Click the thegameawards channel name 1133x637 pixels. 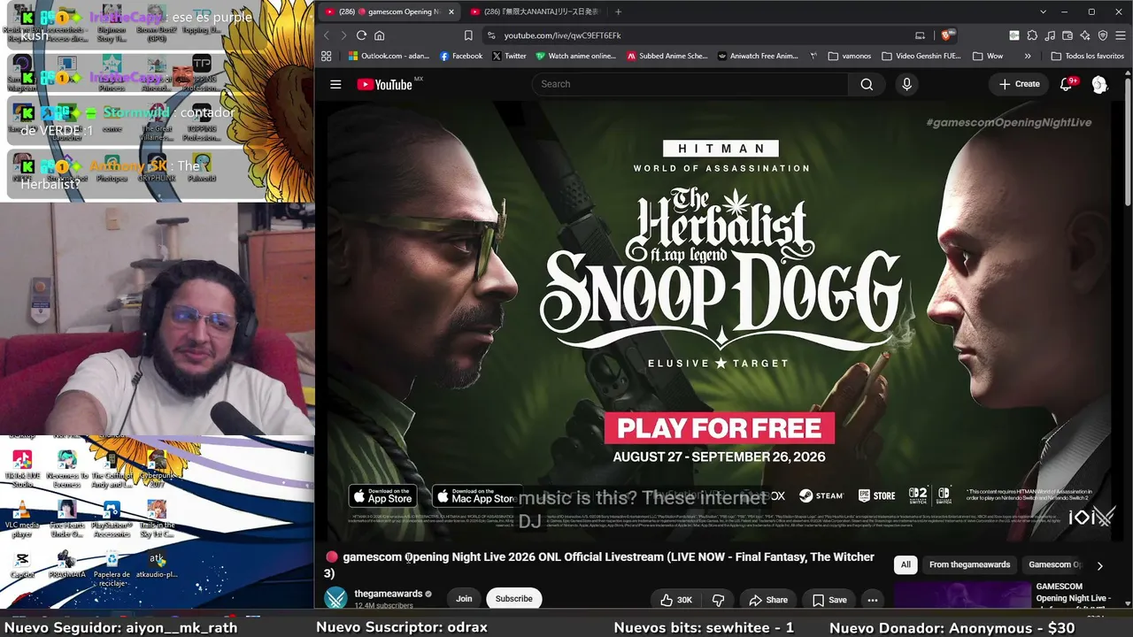click(389, 594)
